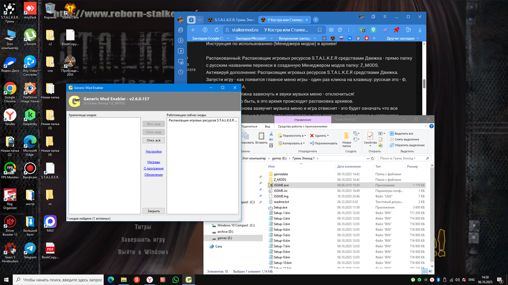The width and height of the screenshot is (508, 285).
Task: Show more bookmarks with the double chevron
Action: 375,38
